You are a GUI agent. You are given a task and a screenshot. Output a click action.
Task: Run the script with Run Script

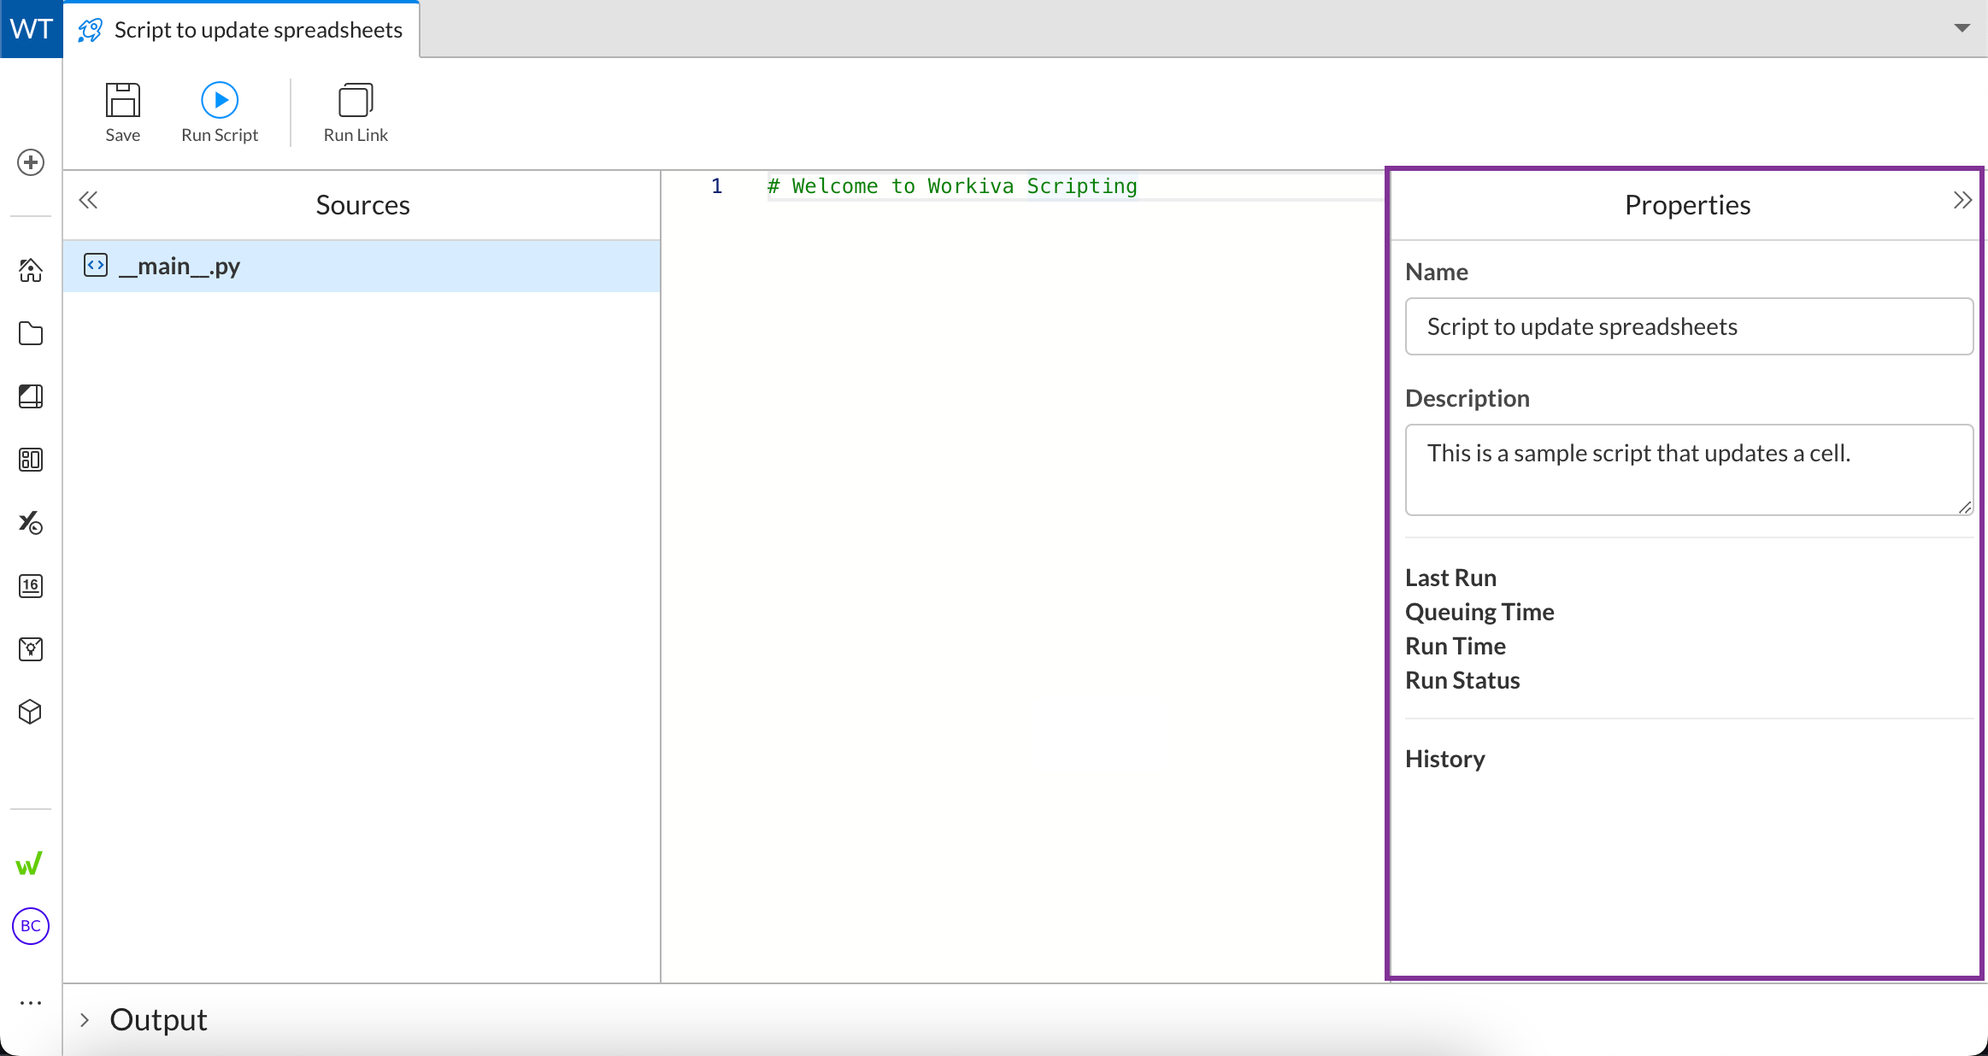click(220, 112)
